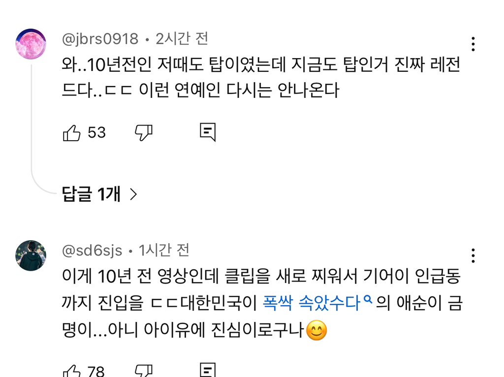Open the profile picture of @sd6sjs

[31, 256]
